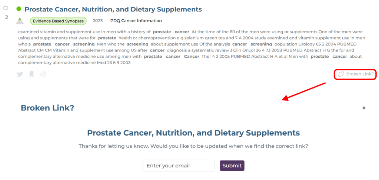Bookmark the Prostate Cancer result
Viewport: 379px width, 180px height.
pyautogui.click(x=31, y=74)
